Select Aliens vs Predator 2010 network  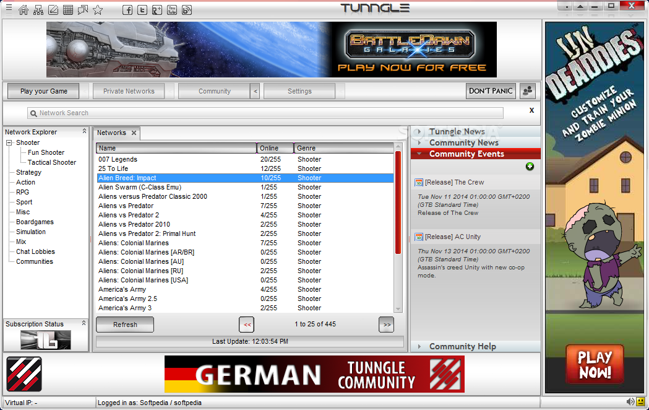click(245, 224)
